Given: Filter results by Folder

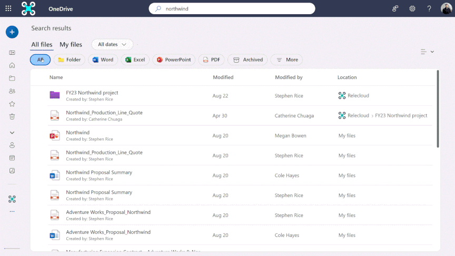Looking at the screenshot, I should 70,60.
